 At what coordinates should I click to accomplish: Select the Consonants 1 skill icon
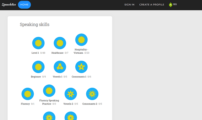81,67
